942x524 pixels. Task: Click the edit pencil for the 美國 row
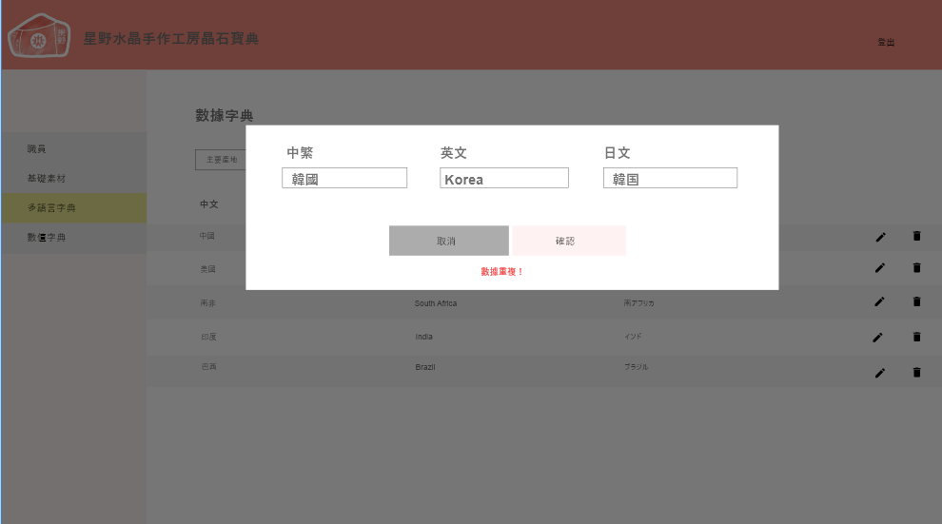pos(880,268)
